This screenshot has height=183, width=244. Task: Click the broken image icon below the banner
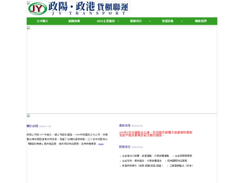click(x=28, y=116)
